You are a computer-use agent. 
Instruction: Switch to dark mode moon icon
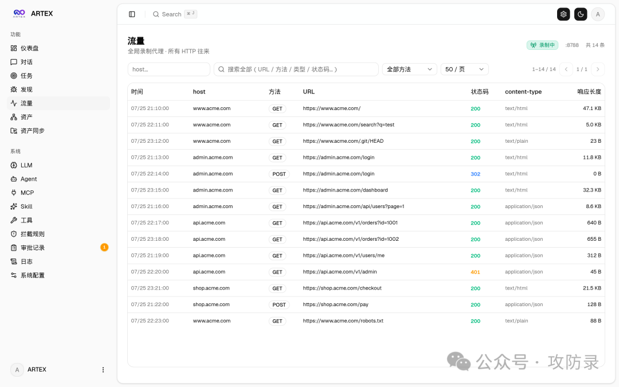pyautogui.click(x=580, y=14)
